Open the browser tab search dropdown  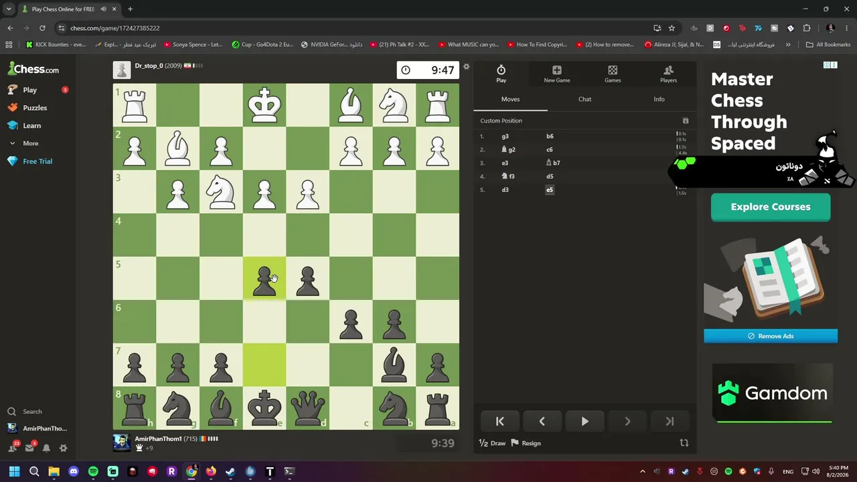[x=9, y=9]
